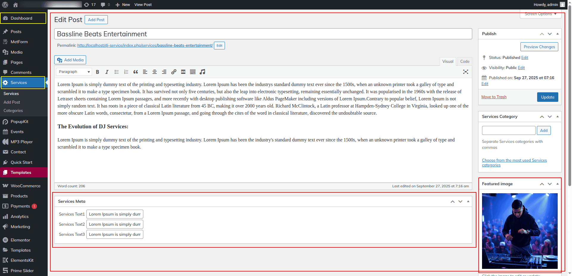Toggle bold formatting in editor toolbar
This screenshot has width=572, height=276.
point(97,72)
